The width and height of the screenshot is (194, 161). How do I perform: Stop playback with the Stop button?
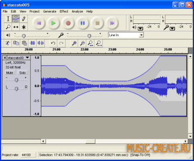[x=97, y=23]
